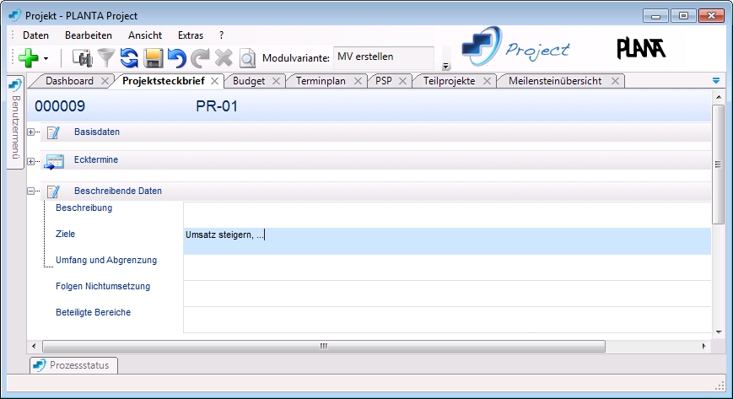Viewport: 733px width, 399px height.
Task: Open the Bearbeiten menu
Action: click(89, 35)
